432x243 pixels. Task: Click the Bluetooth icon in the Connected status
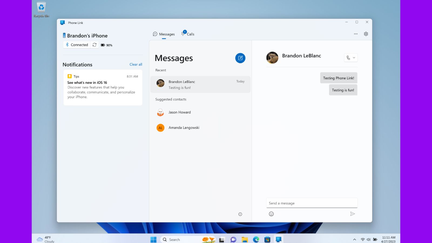tap(67, 45)
